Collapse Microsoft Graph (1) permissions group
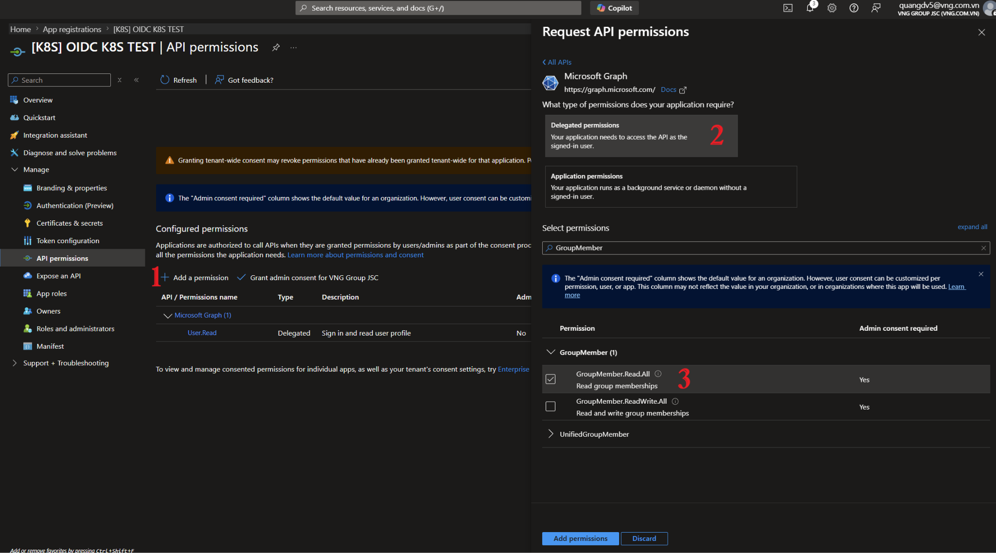Screen dimensions: 996x553 coord(167,316)
